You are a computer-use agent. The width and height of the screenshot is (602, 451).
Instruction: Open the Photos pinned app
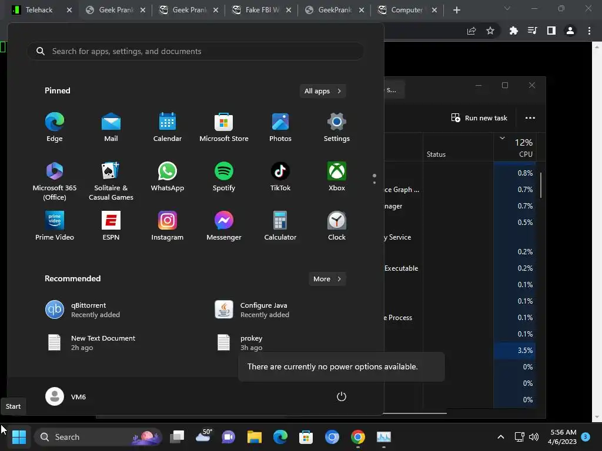pyautogui.click(x=280, y=127)
